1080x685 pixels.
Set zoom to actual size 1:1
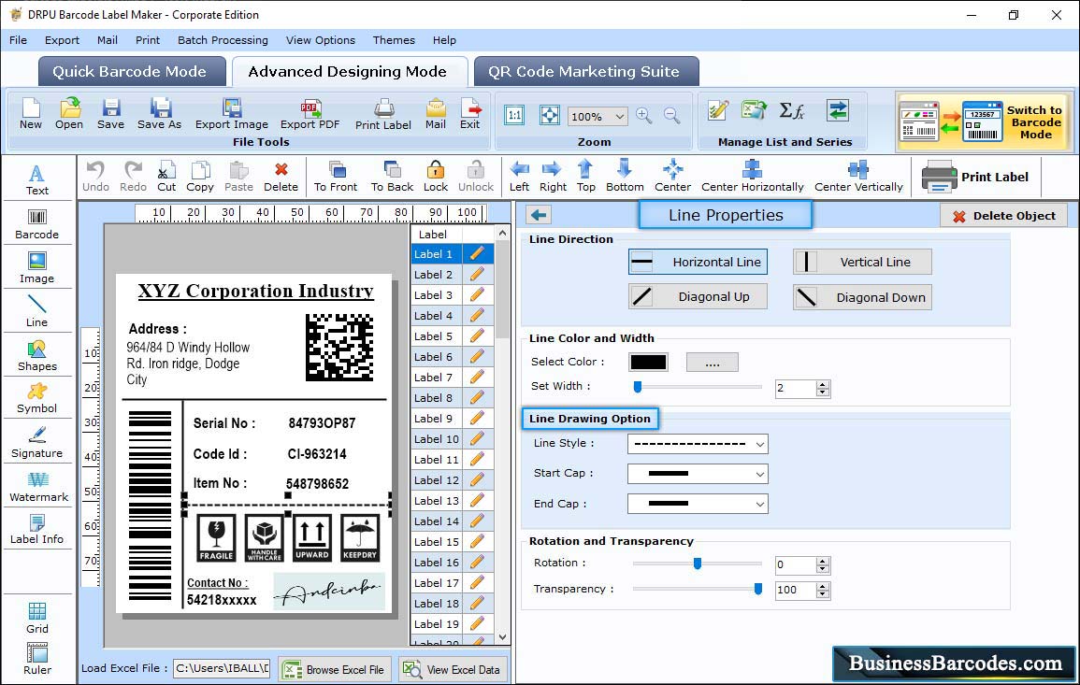click(514, 115)
